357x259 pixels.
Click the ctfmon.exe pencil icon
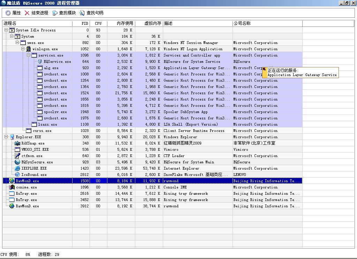17,156
